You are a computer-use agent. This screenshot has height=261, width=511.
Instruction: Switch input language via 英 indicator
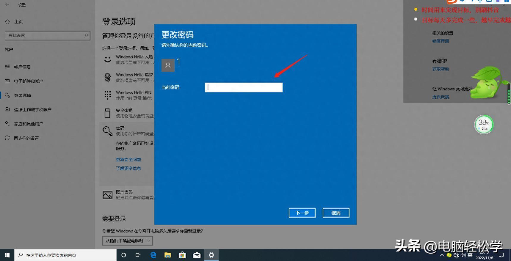[470, 255]
